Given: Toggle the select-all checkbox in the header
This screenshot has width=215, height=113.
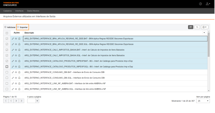Looking at the screenshot, I should point(7,33).
